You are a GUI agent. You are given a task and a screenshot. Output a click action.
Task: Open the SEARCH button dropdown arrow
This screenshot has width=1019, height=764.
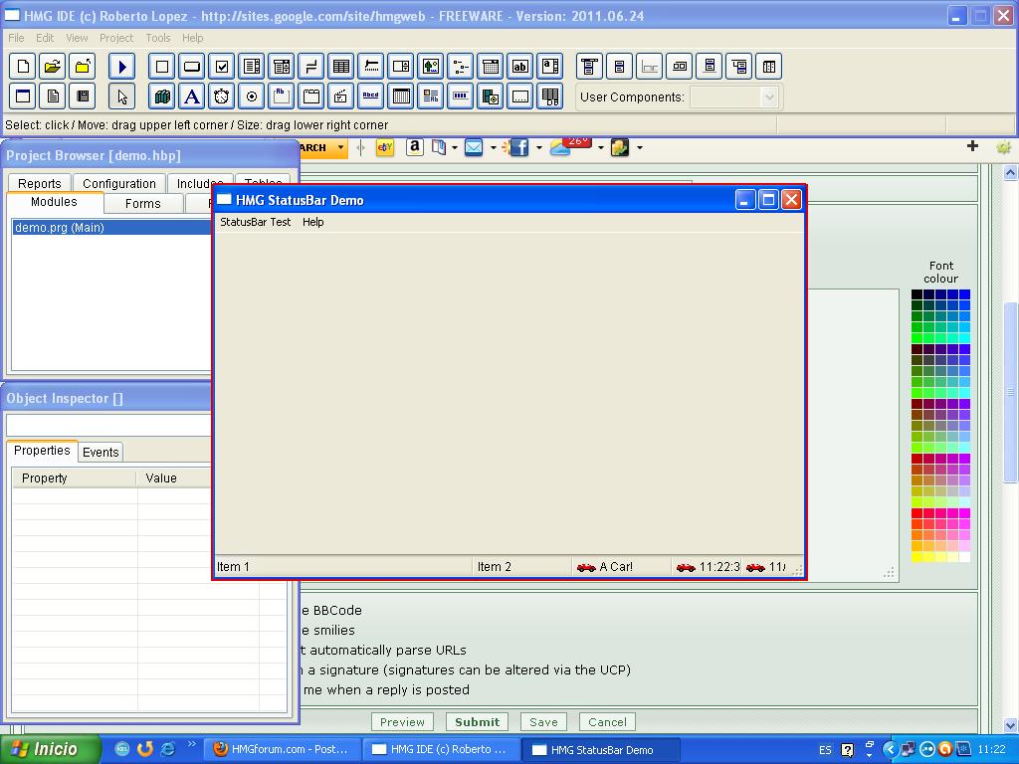[340, 147]
